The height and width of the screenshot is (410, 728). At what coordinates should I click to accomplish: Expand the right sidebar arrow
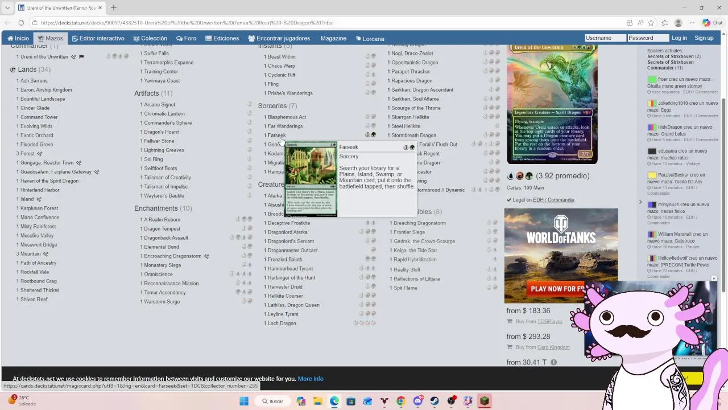(640, 202)
